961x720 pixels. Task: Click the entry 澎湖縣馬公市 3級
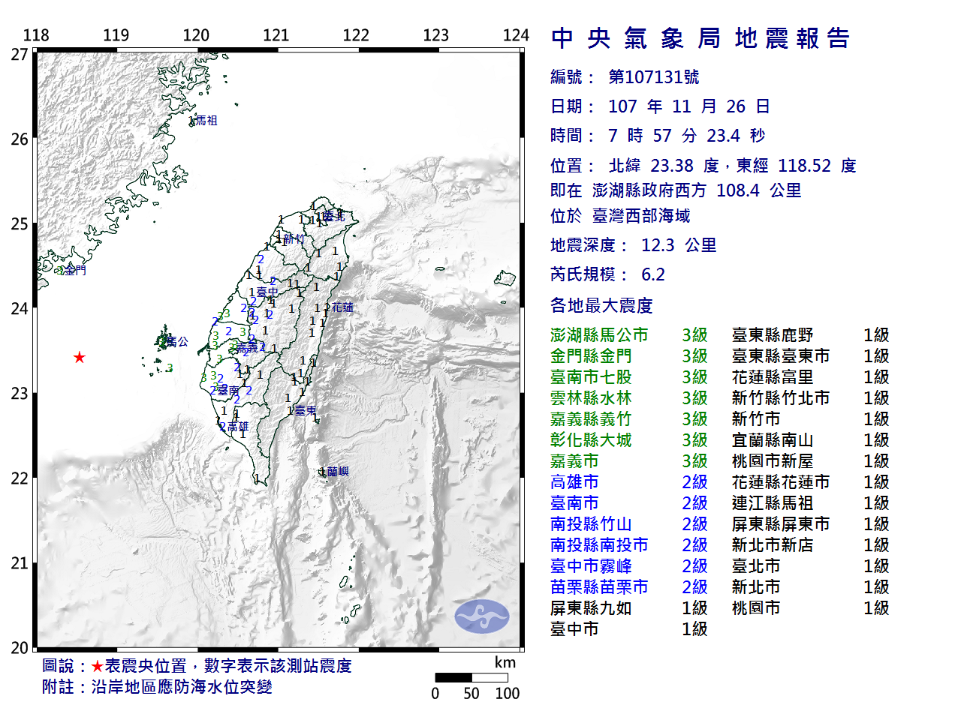(629, 335)
